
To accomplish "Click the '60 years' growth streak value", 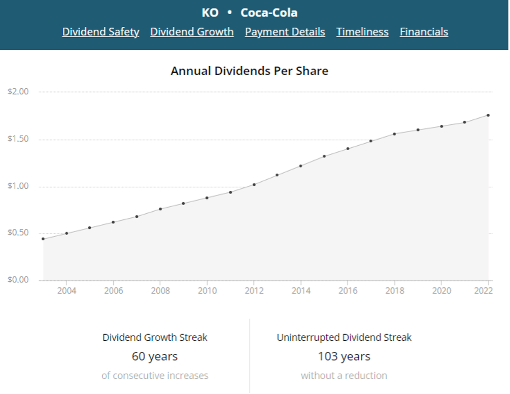I will point(155,356).
